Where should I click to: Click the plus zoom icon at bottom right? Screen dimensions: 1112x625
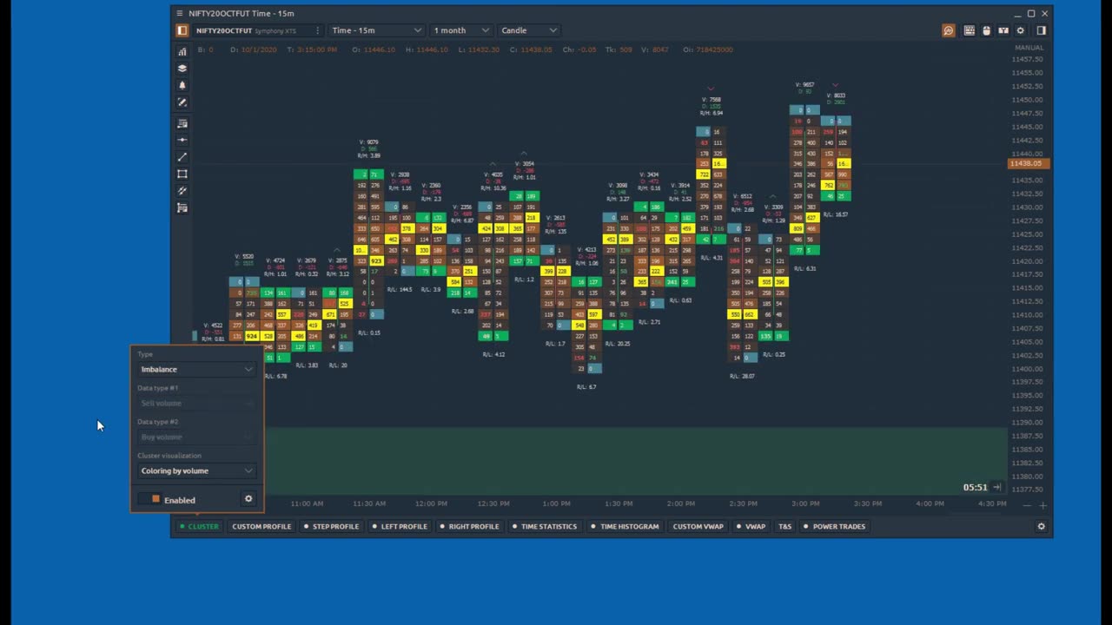[x=1043, y=505]
